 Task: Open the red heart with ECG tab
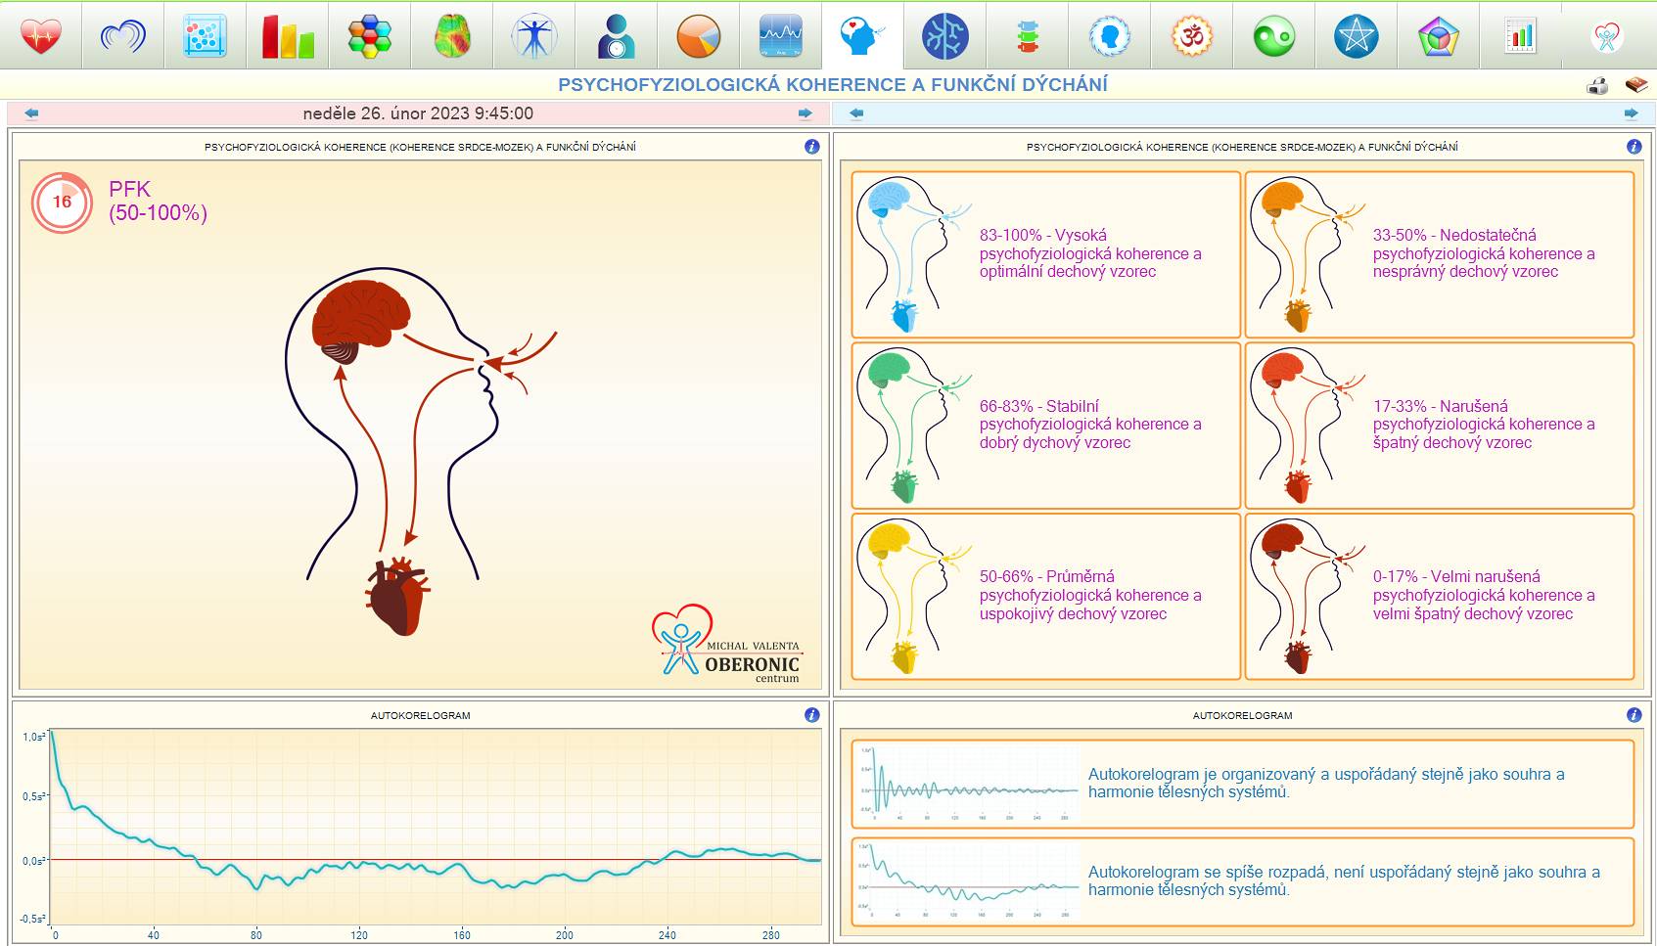pyautogui.click(x=41, y=36)
